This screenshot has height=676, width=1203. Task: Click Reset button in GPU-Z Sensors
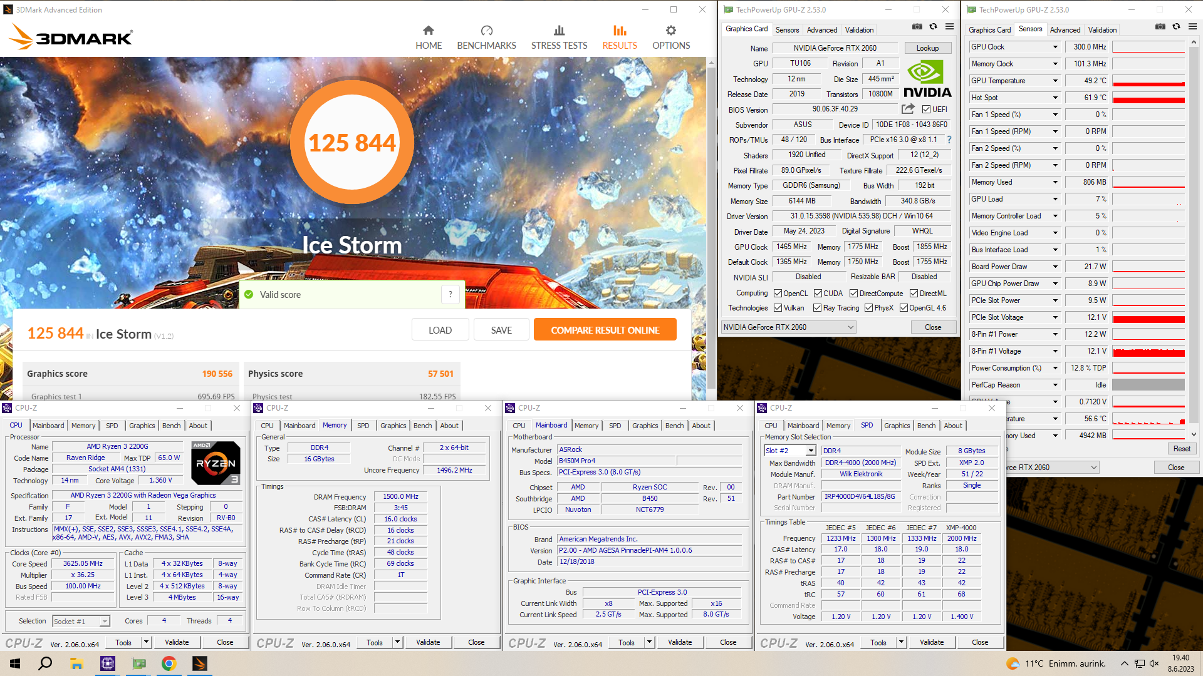pyautogui.click(x=1182, y=449)
